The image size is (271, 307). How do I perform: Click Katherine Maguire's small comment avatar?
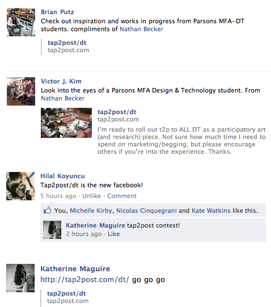pos(52,230)
